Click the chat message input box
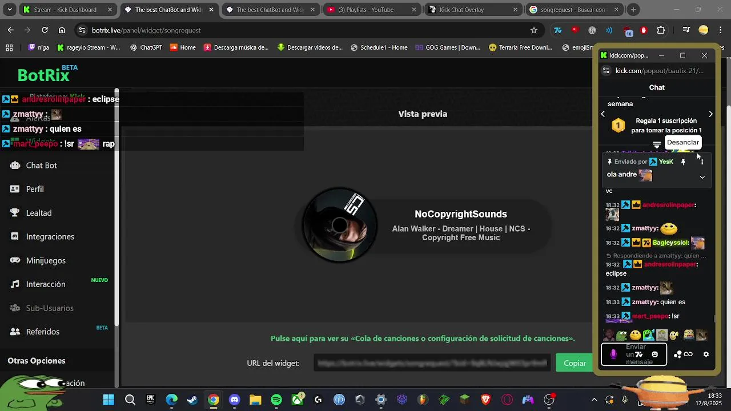The height and width of the screenshot is (411, 731). click(x=634, y=354)
